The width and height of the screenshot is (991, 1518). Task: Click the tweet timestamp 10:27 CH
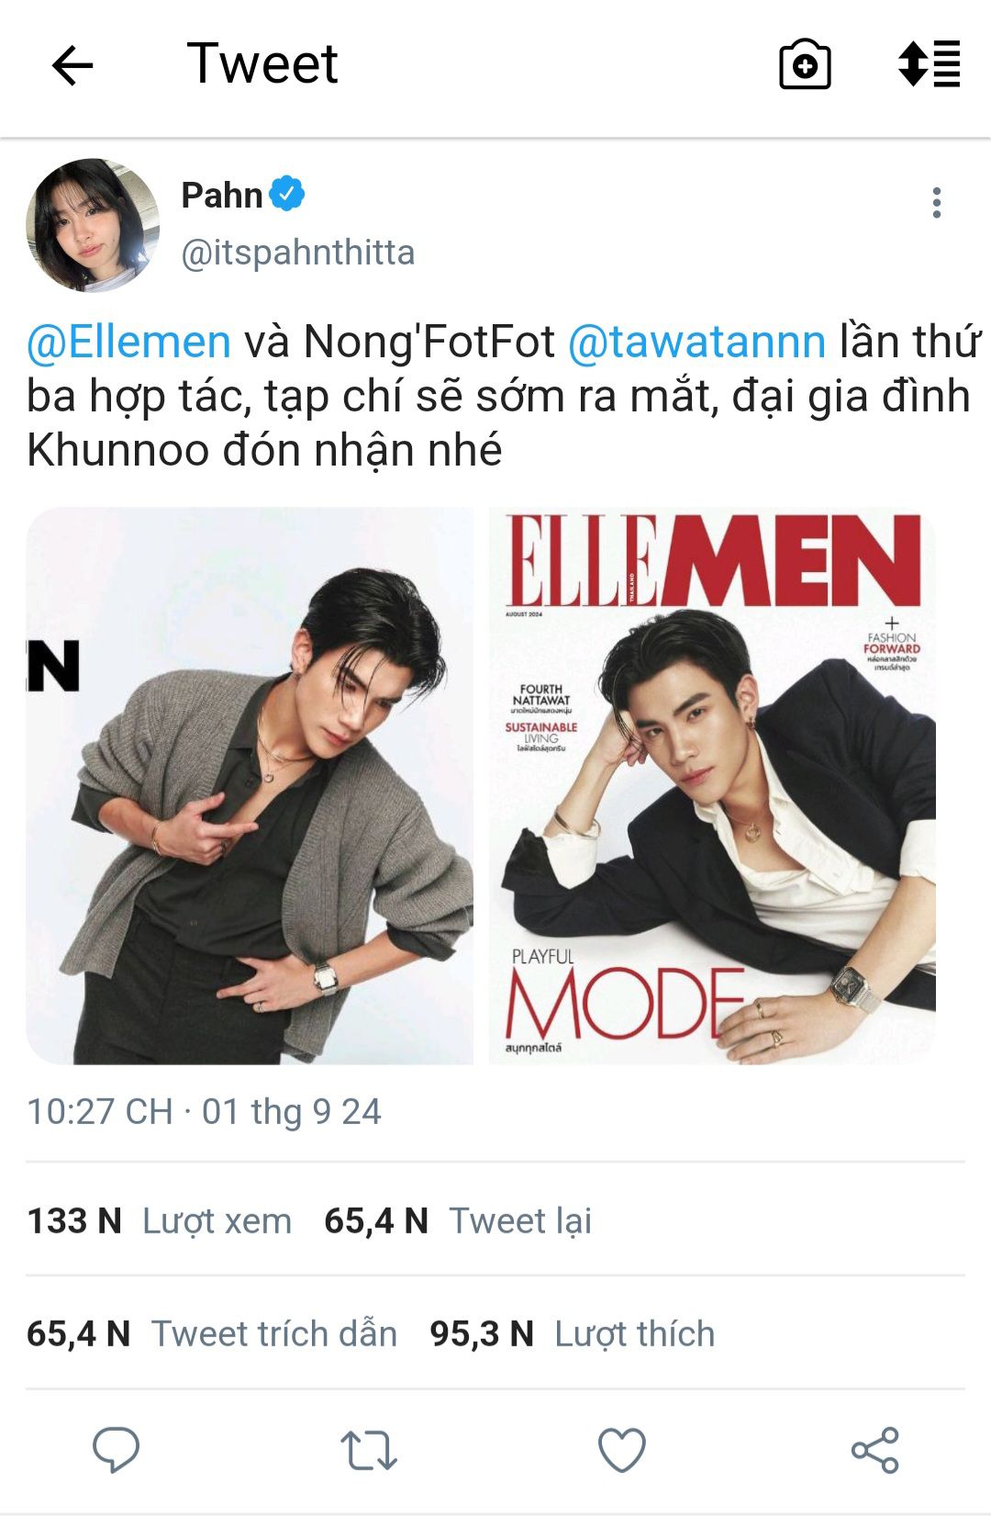point(99,1111)
